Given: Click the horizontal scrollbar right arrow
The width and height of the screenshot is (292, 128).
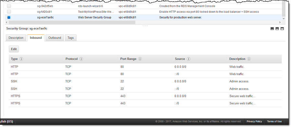Looking at the screenshot, I should point(280,22).
